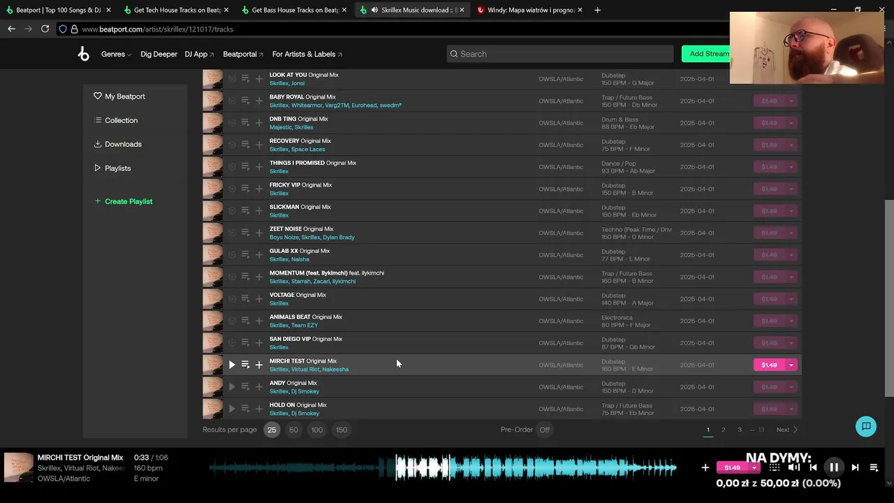Open player bar price dropdown arrow
Screen dimensions: 894x503
coord(754,467)
